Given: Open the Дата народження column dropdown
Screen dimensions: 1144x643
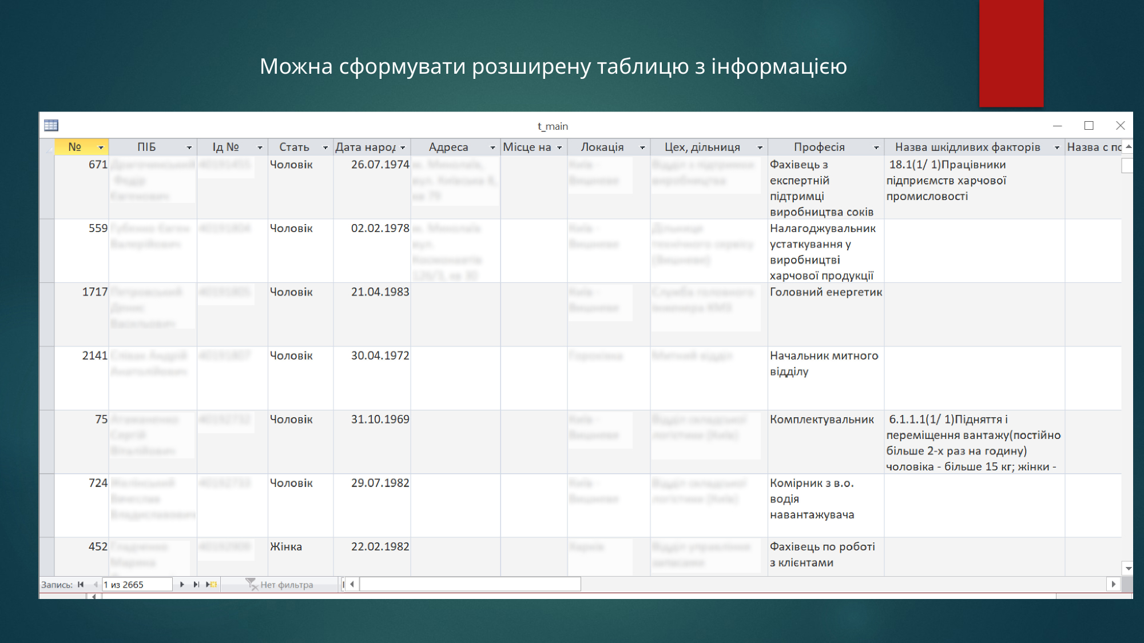Looking at the screenshot, I should click(403, 147).
